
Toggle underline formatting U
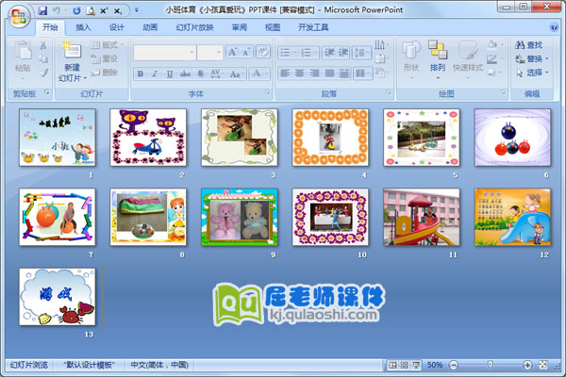click(170, 74)
